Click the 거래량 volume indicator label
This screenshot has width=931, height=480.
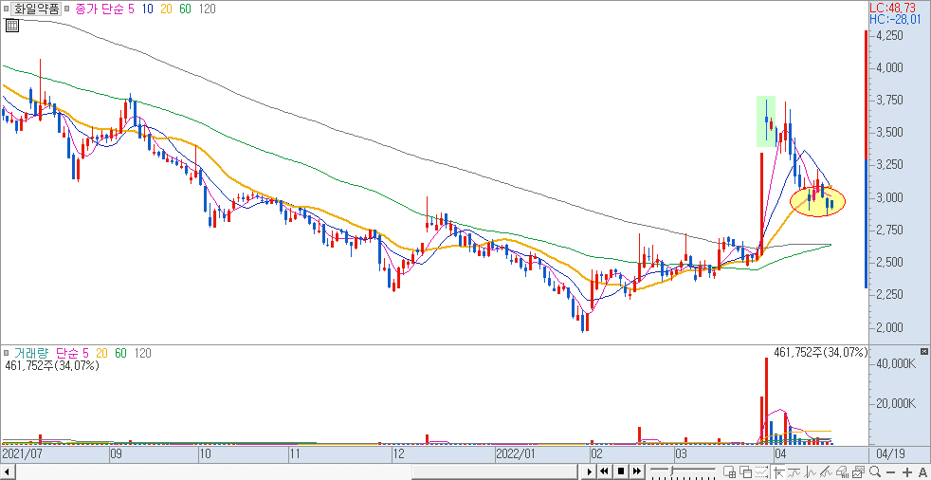tap(30, 353)
